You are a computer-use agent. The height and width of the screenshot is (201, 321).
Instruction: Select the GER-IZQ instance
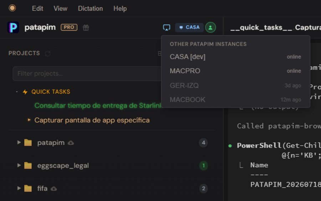(x=235, y=85)
